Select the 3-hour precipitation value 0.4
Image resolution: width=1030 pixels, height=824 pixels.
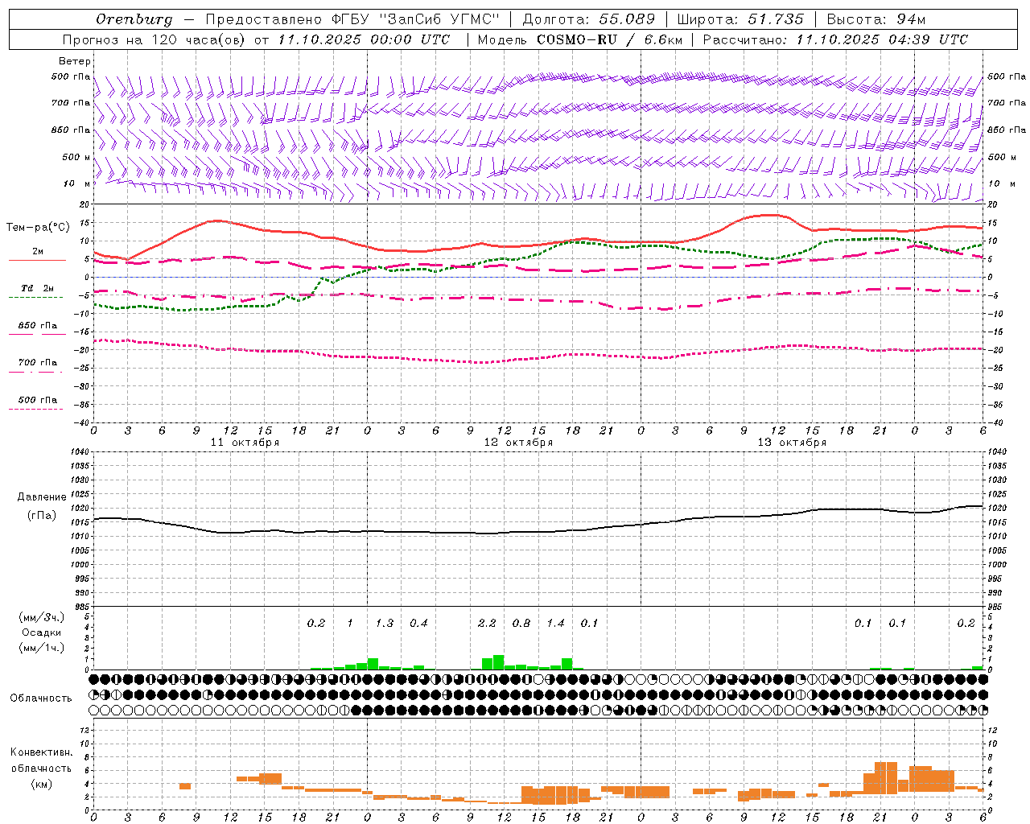tap(418, 623)
